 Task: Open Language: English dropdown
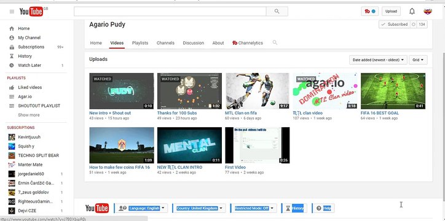click(141, 208)
